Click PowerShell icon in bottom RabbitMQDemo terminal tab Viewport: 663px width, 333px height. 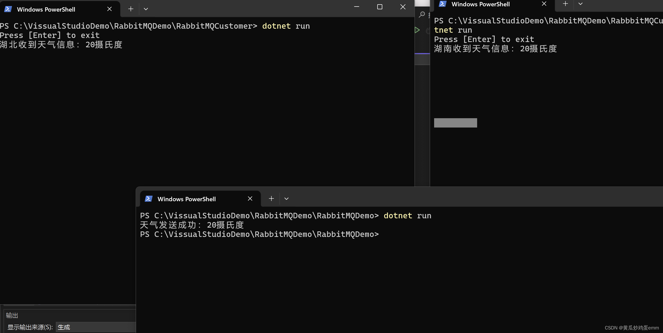(148, 199)
